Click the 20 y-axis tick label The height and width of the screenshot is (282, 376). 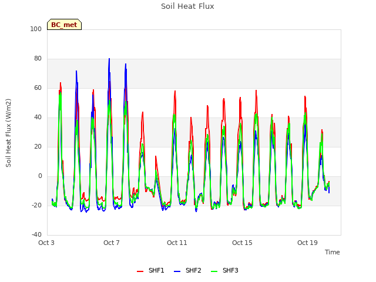tap(38, 146)
